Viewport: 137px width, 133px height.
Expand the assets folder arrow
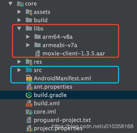pos(19,12)
